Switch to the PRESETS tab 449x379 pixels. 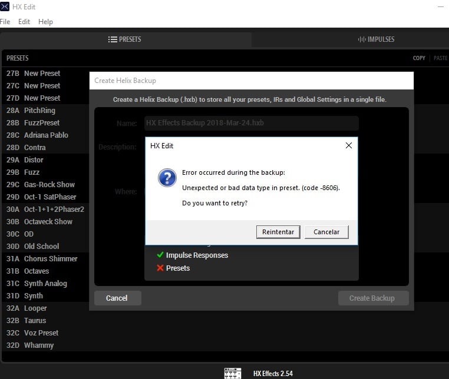(126, 39)
